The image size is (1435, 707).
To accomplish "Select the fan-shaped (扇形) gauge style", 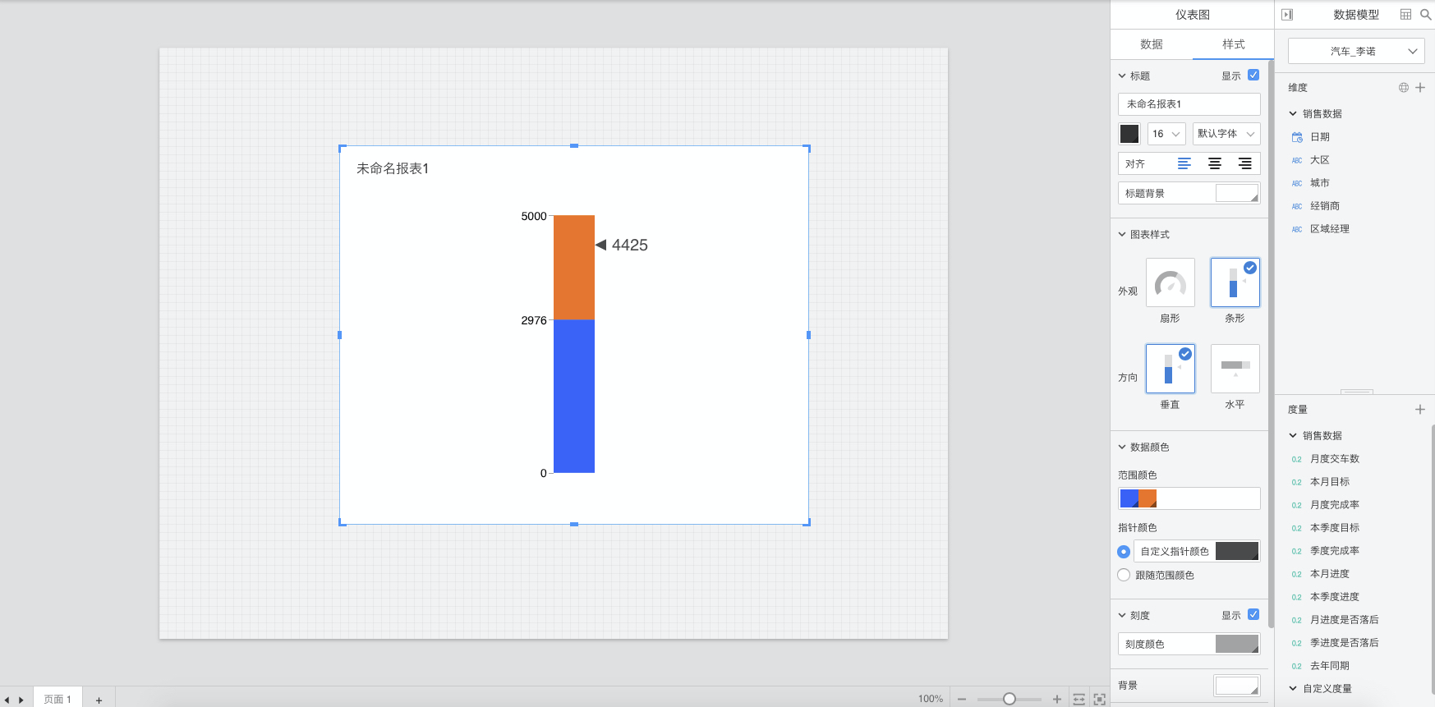I will (x=1170, y=283).
